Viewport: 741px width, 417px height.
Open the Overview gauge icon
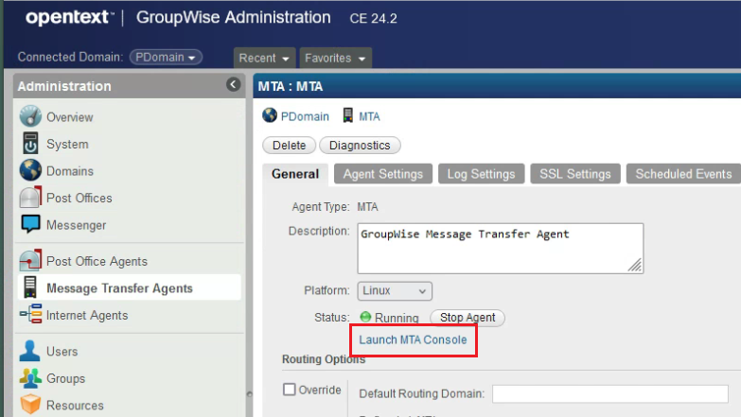pos(30,116)
